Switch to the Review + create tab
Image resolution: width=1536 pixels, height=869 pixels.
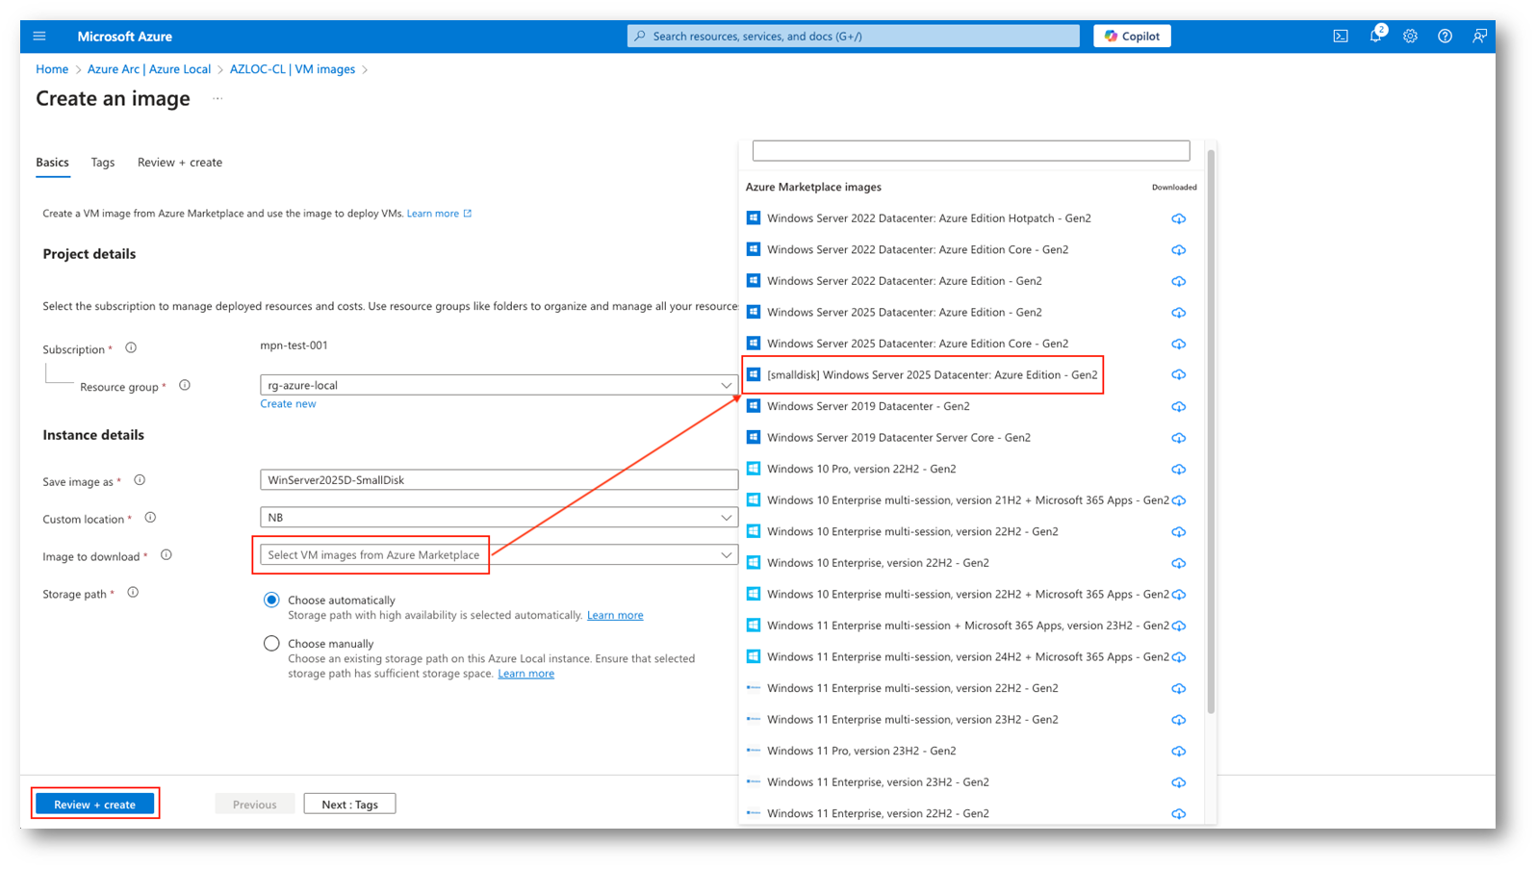pyautogui.click(x=179, y=163)
